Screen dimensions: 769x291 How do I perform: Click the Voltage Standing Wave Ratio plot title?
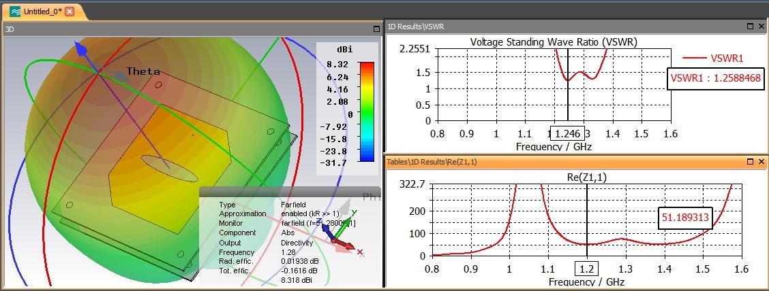(553, 42)
